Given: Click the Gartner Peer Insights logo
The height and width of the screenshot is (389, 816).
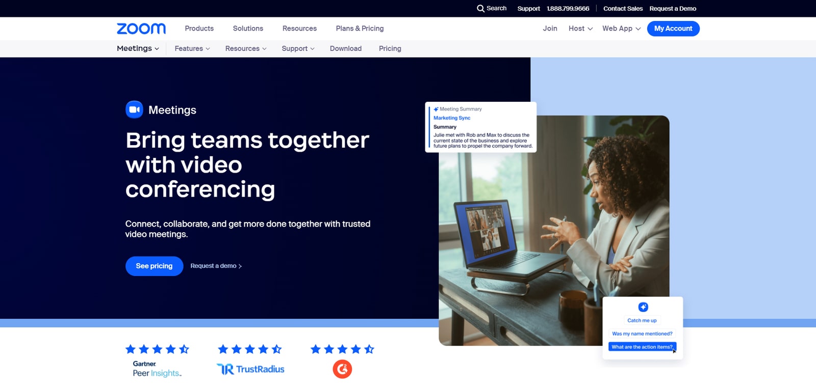Looking at the screenshot, I should pyautogui.click(x=157, y=369).
